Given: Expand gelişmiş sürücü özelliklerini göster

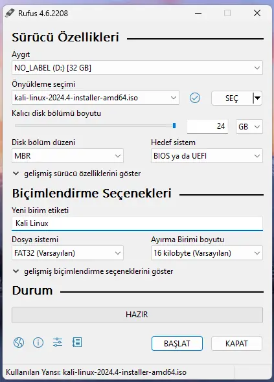Looking at the screenshot, I should [x=76, y=174].
